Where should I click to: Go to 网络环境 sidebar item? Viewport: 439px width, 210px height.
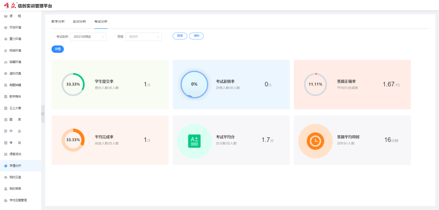pos(15,51)
